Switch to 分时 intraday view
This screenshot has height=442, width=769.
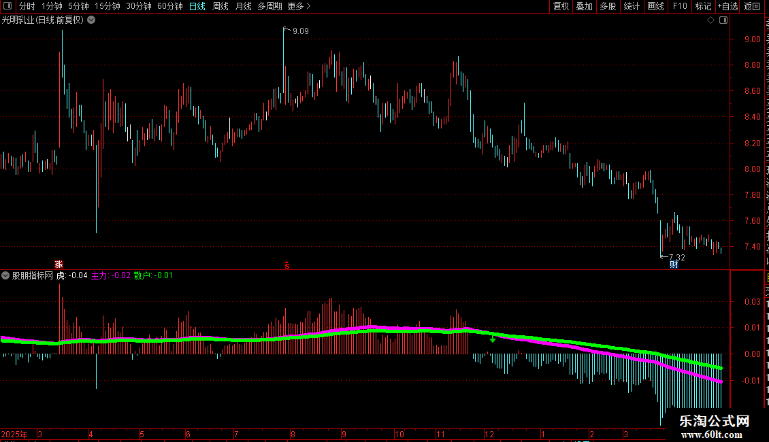click(27, 6)
